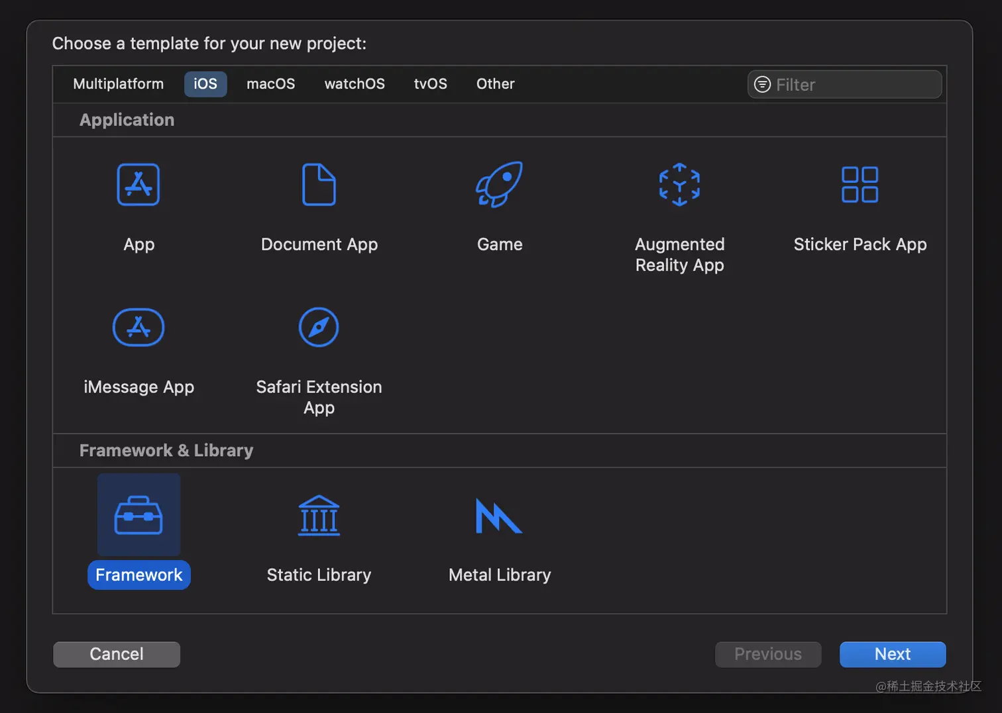Viewport: 1002px width, 713px height.
Task: Select the Augmented Reality App icon
Action: 679,185
